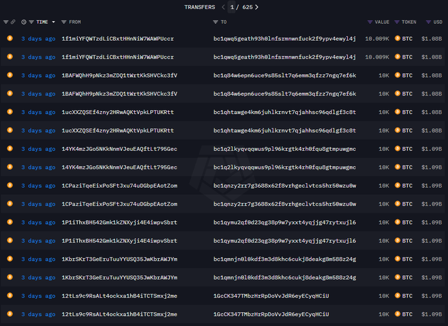Open the TOKEN column filter icon
Screen dimensions: 448x326
(x=397, y=22)
